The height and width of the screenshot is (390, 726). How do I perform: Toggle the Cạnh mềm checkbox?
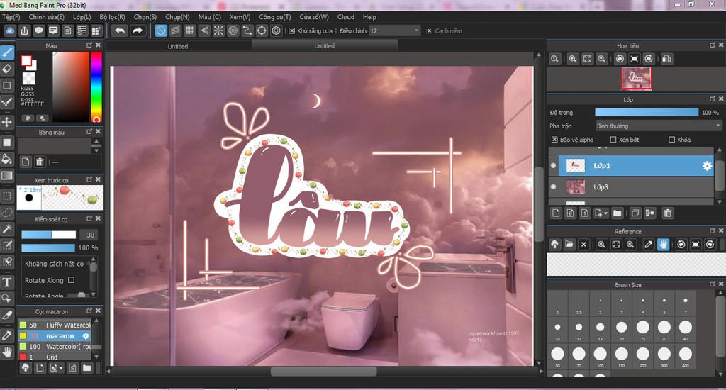(429, 30)
